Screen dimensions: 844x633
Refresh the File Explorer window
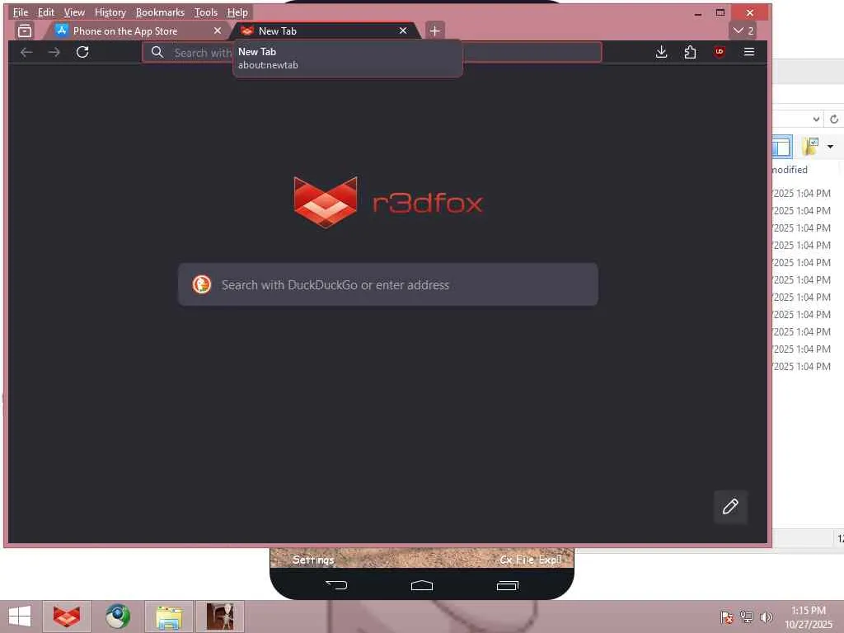tap(834, 119)
